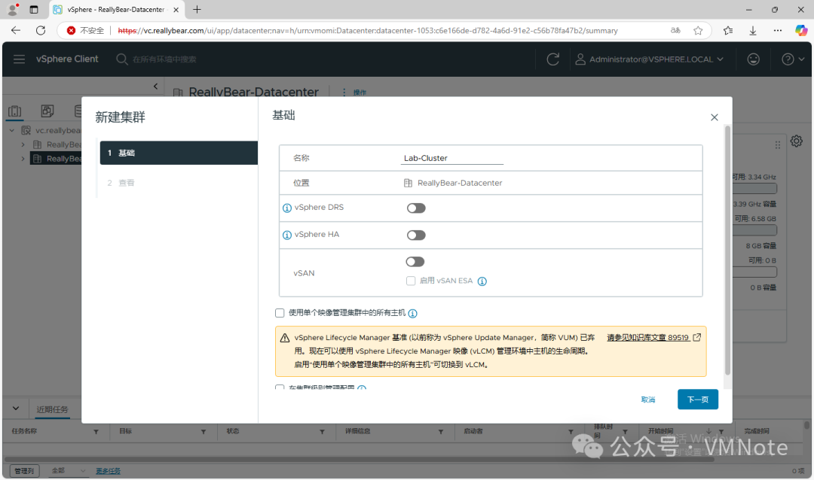Open info icon next to vSphere DRS
Viewport: 814px width, 480px height.
[286, 208]
